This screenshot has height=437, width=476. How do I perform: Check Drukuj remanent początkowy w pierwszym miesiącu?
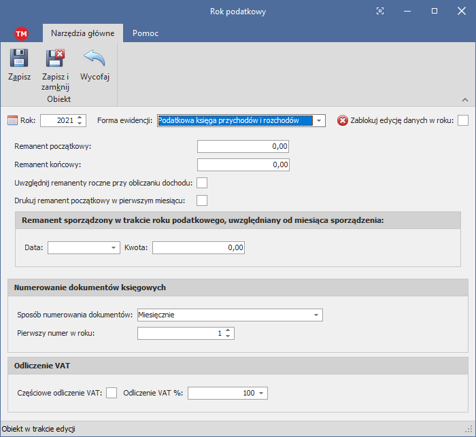point(201,200)
